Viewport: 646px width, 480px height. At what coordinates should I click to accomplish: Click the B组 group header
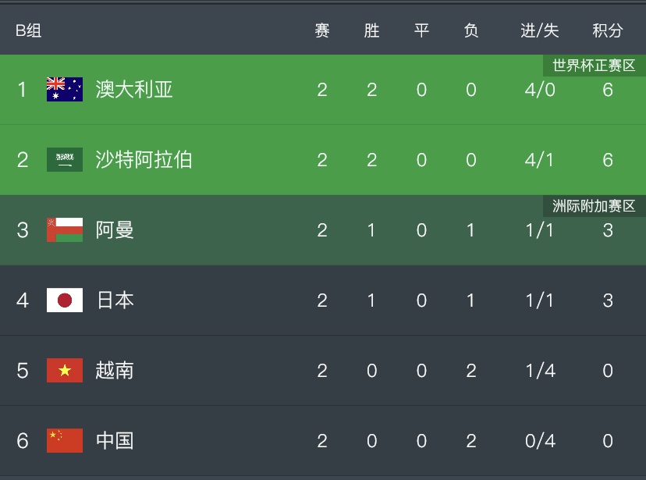[29, 30]
